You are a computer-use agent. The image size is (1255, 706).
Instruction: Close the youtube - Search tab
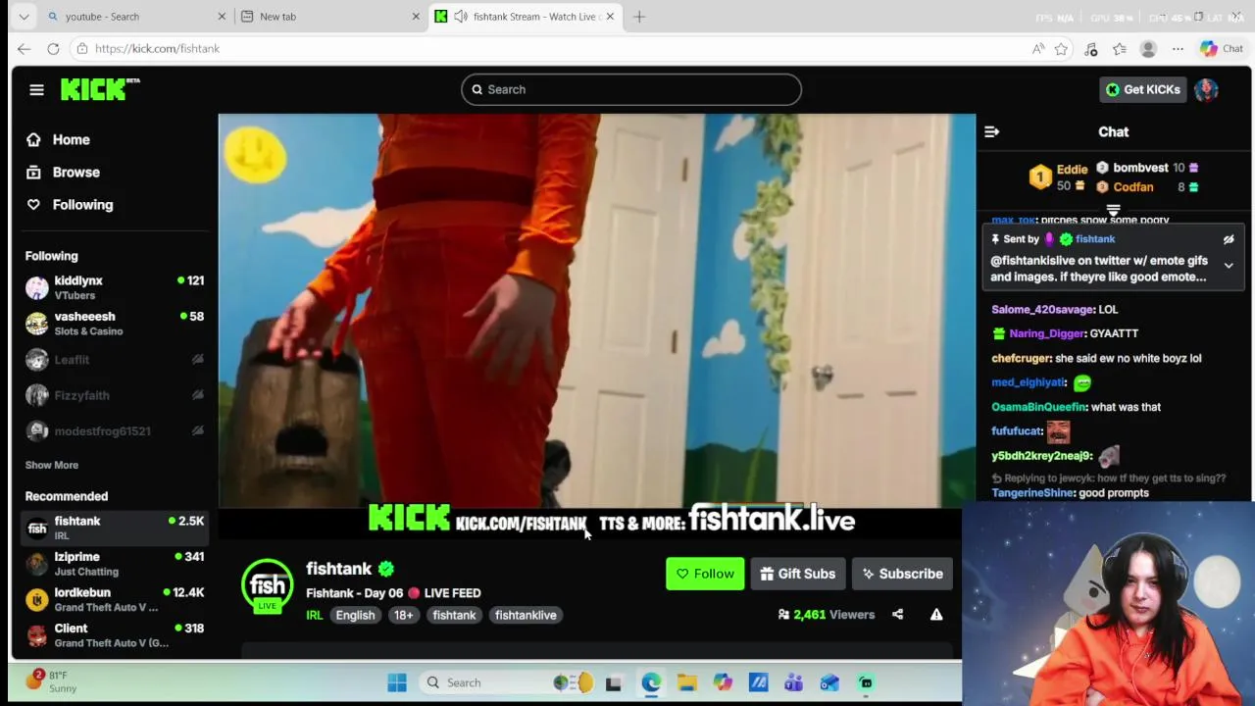pos(222,17)
